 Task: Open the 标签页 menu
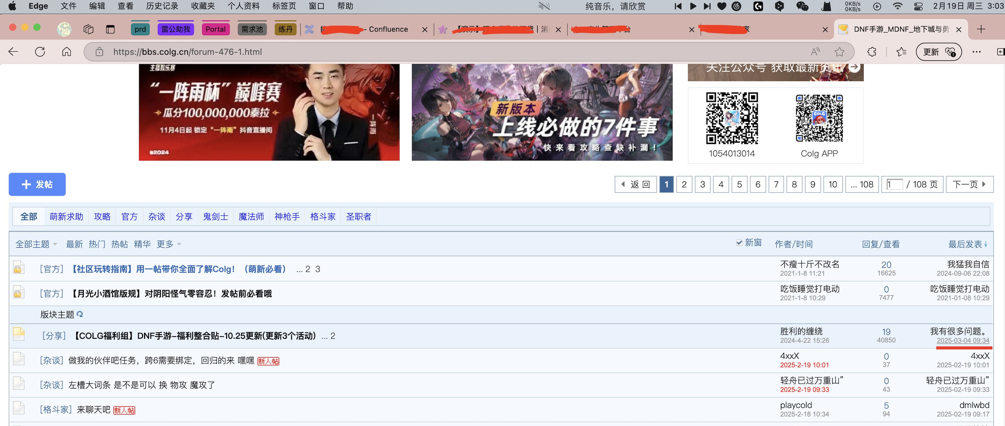click(284, 6)
